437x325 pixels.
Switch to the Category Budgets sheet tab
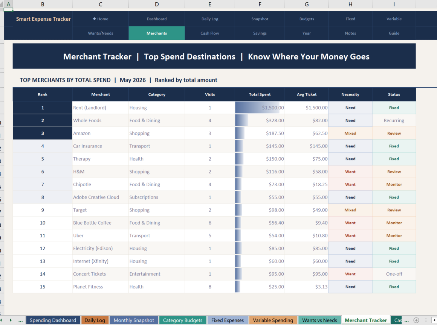[183, 320]
